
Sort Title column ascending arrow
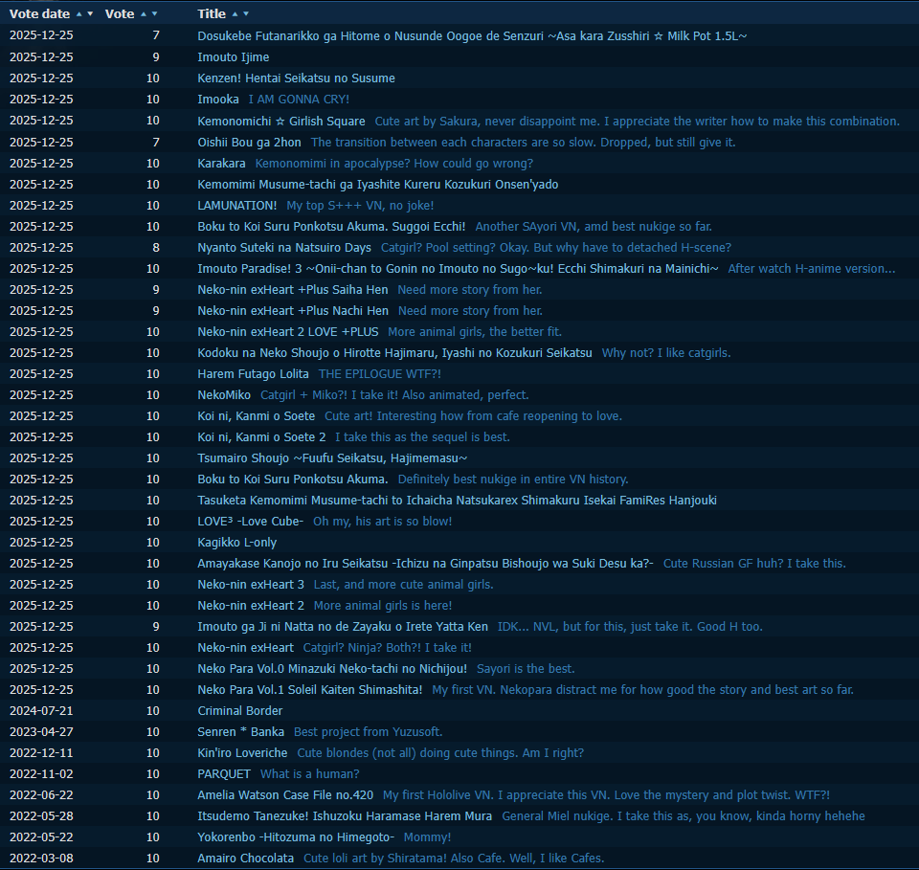pos(235,13)
